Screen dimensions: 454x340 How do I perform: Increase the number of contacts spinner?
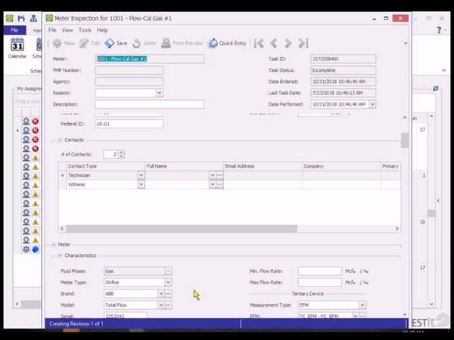coord(121,152)
